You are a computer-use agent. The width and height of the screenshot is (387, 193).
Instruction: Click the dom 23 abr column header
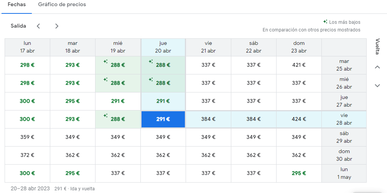pos(299,47)
